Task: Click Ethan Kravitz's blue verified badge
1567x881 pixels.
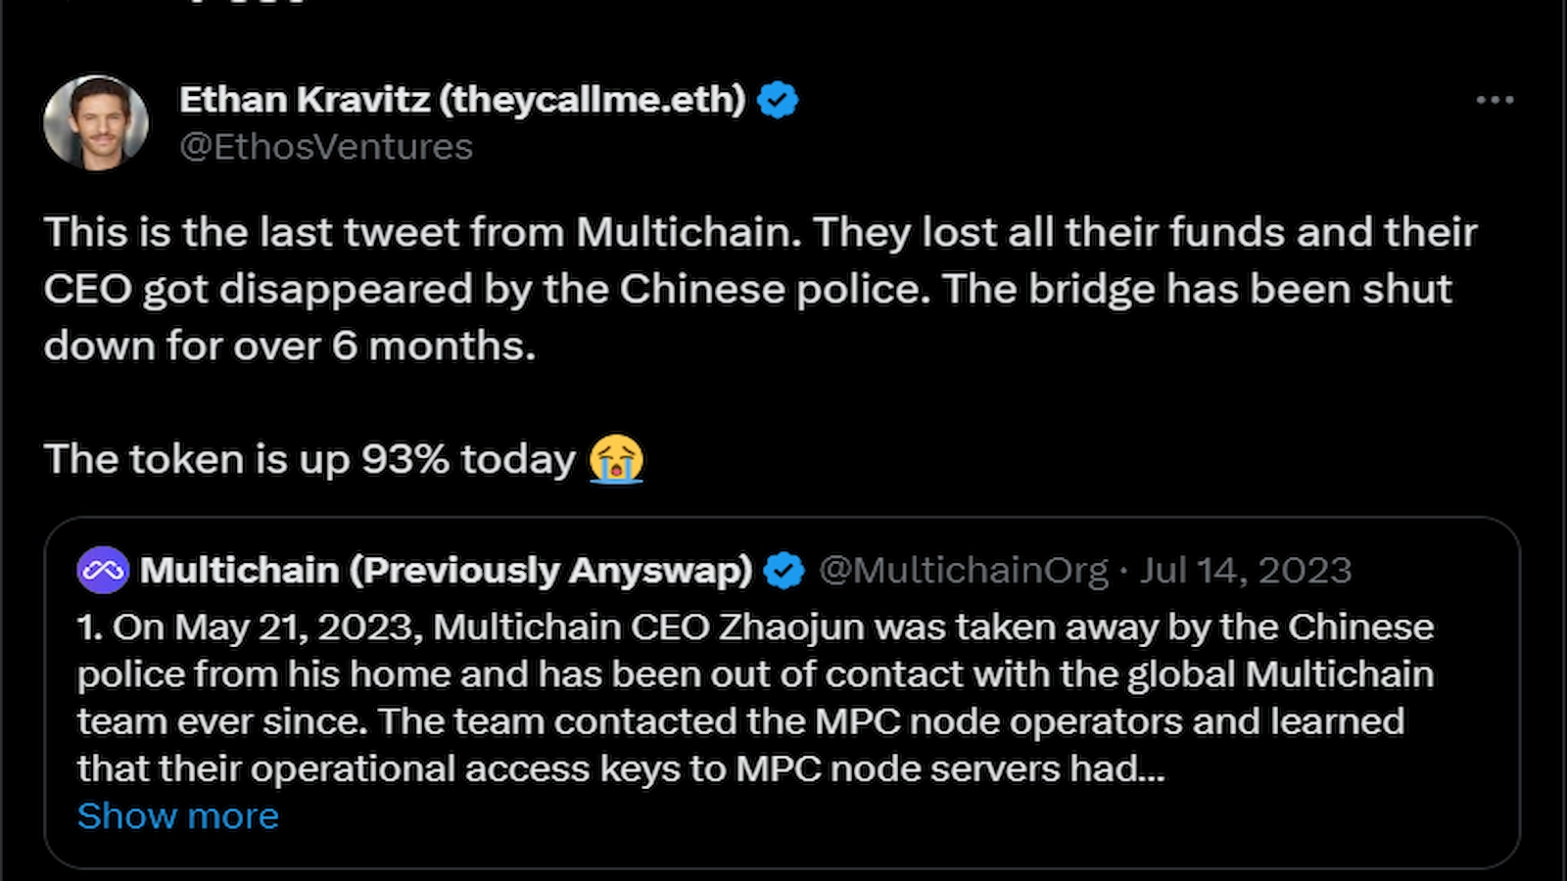Action: (x=777, y=98)
